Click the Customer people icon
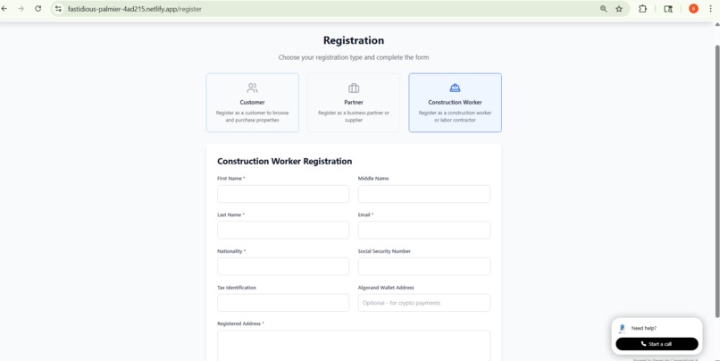Viewport: 720px width, 361px height. [253, 88]
